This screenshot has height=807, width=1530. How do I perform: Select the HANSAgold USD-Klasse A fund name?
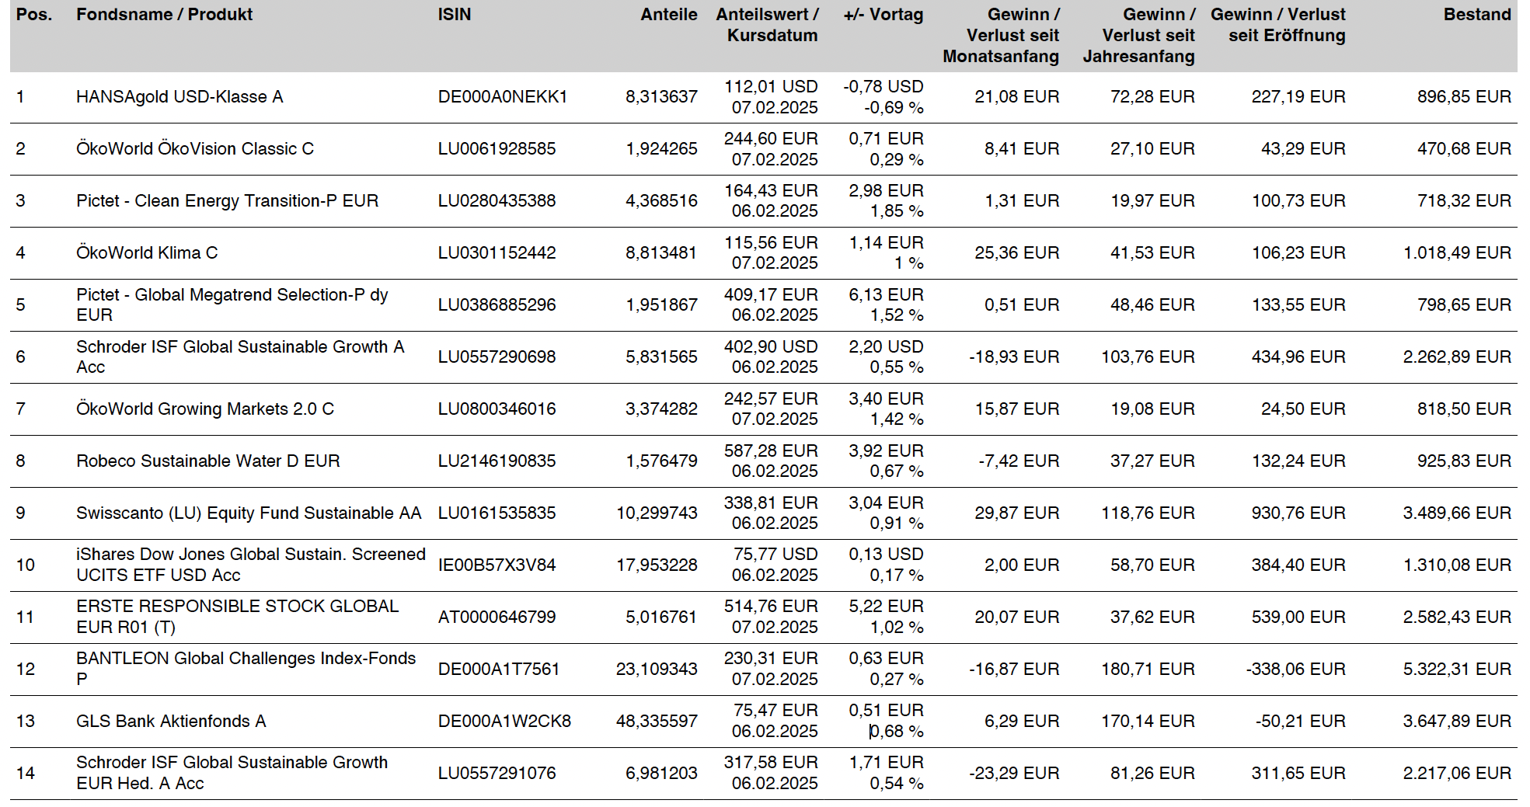click(x=179, y=97)
